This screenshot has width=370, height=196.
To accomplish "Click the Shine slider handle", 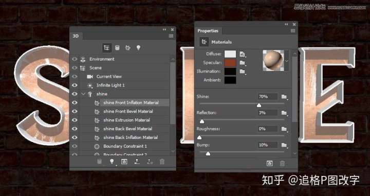I will 259,105.
